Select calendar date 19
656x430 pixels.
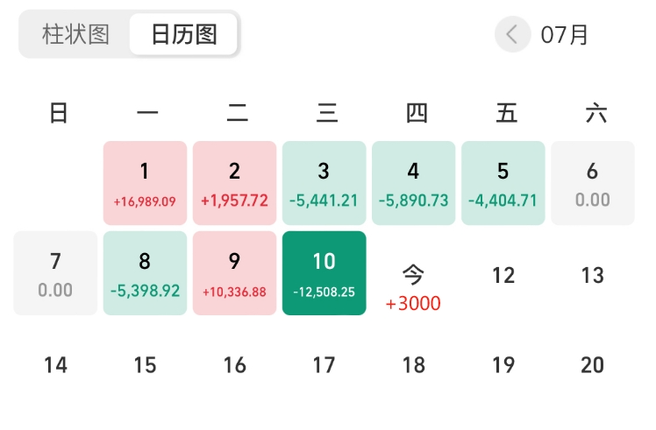point(503,365)
